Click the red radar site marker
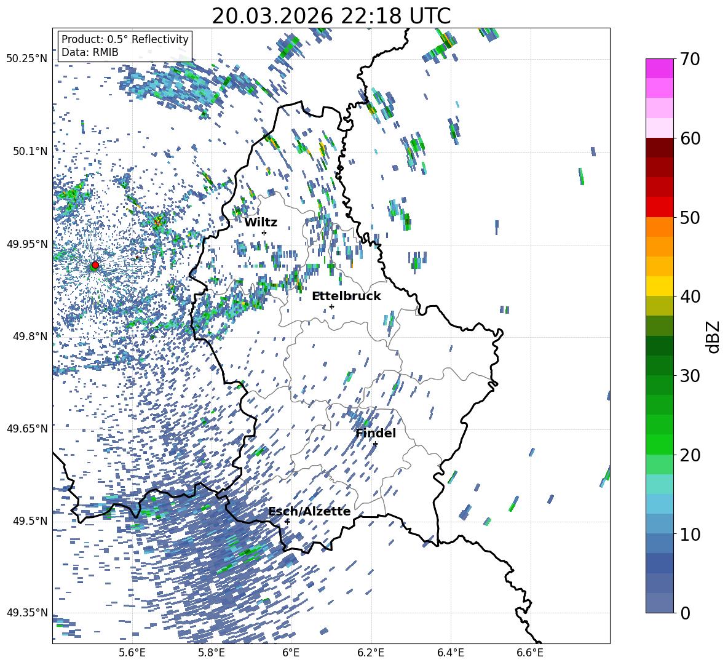The image size is (728, 665). point(95,265)
